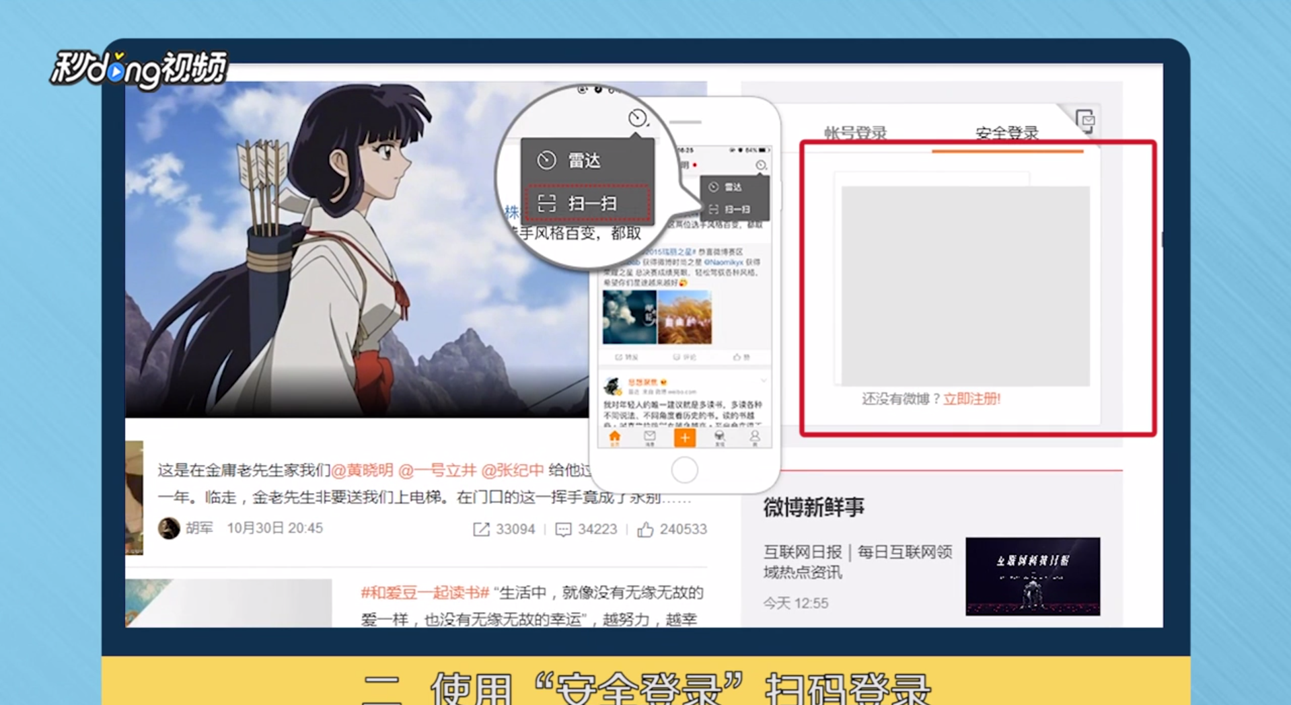Open the @张纪中 mention
Viewport: 1291px width, 705px height.
point(512,470)
